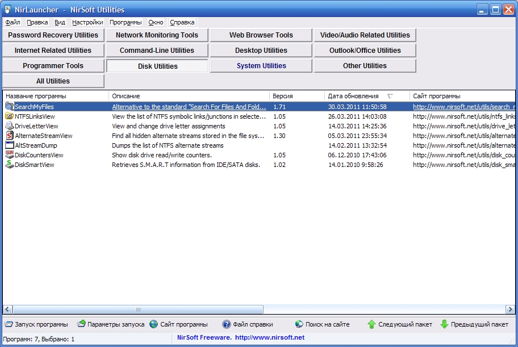Click the horizontal scrollbar thumb

(138, 310)
